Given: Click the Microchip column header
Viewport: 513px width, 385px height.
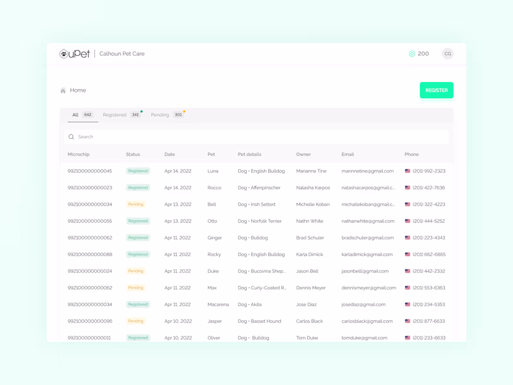Looking at the screenshot, I should point(78,154).
